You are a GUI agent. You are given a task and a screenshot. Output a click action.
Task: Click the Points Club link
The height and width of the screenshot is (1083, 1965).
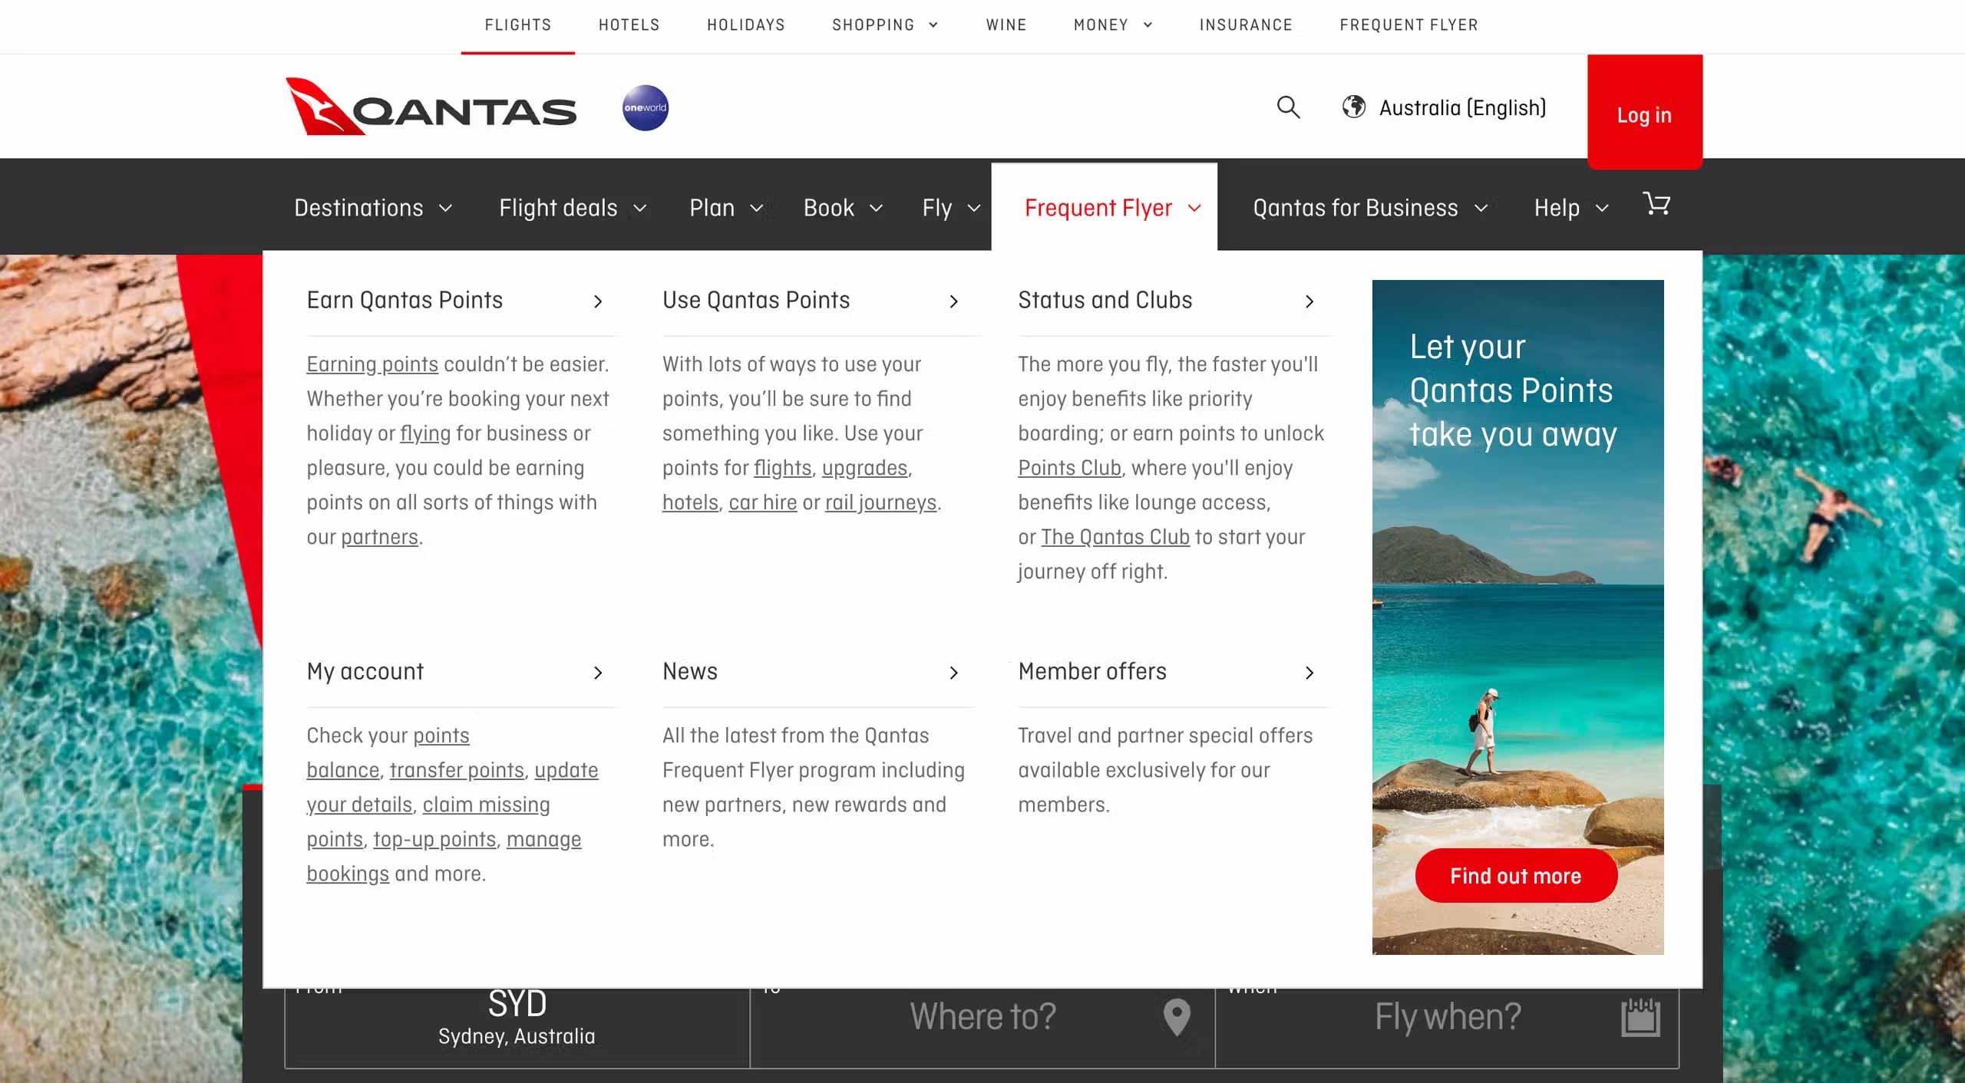[x=1069, y=468]
